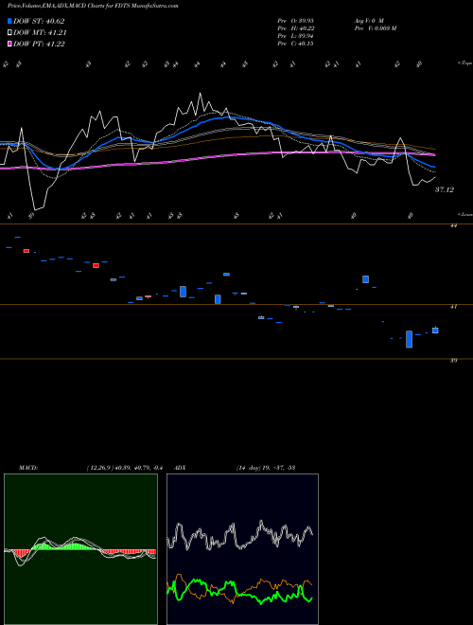The height and width of the screenshot is (625, 473).
Task: Click the 'Pre V: 0.003 M' value
Action: point(376,28)
